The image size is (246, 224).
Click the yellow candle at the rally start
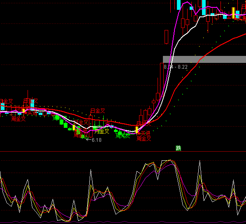[x=137, y=130]
